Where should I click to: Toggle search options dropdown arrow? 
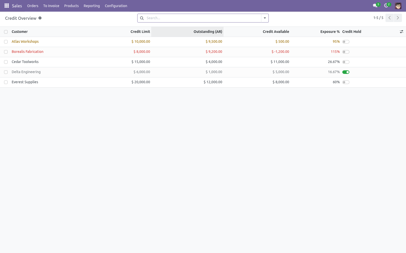click(265, 18)
